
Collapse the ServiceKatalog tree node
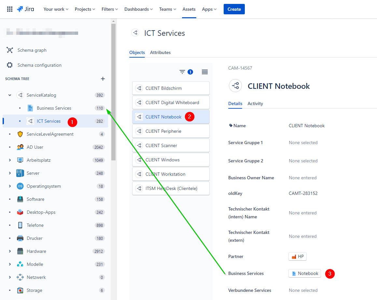click(x=10, y=95)
